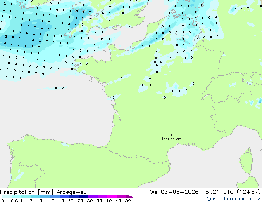The width and height of the screenshot is (262, 202).
Task: Click the legend arrow above 50 mm
Action: (x=131, y=197)
